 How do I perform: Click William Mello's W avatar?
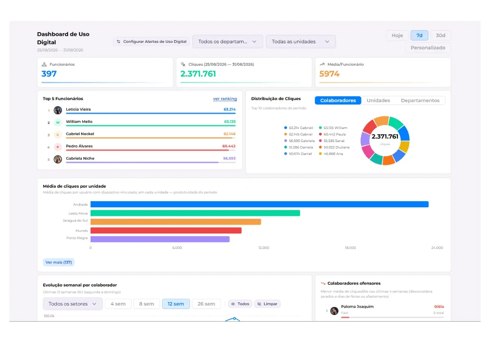(58, 122)
